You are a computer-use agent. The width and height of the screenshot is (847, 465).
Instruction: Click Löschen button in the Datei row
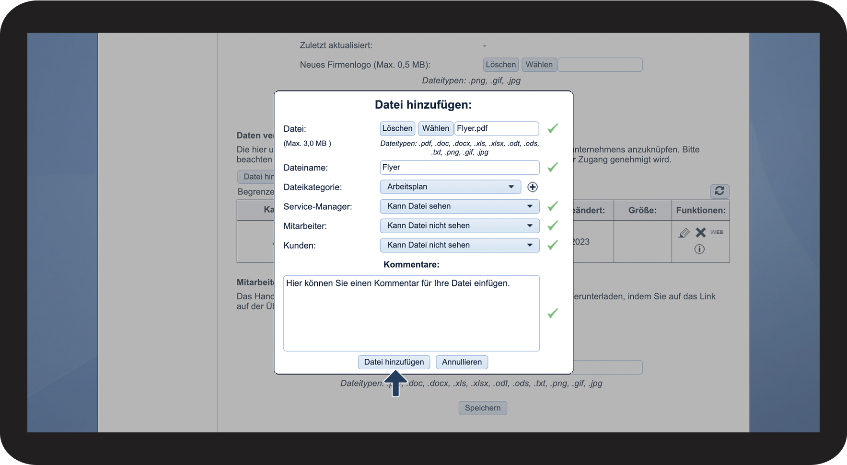(x=397, y=128)
